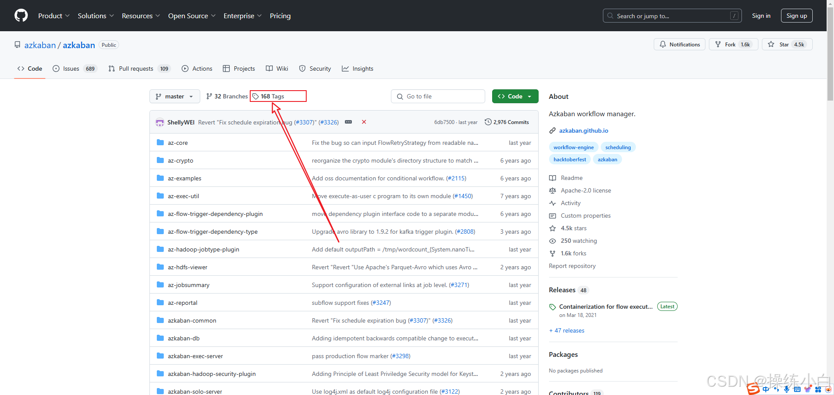Open the master branch dropdown
834x395 pixels.
pyautogui.click(x=175, y=96)
